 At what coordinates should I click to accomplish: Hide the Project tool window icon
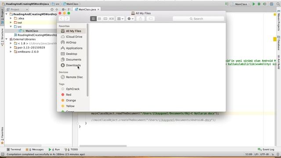(69, 9)
